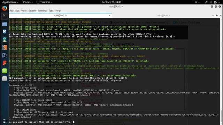The height and width of the screenshot is (125, 223).
Task: Click 'for the remaining tests' prompt line
Action: pyautogui.click(x=92, y=36)
